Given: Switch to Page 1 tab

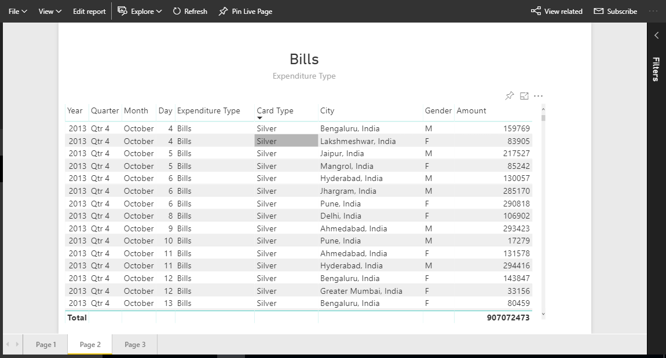Looking at the screenshot, I should click(45, 345).
